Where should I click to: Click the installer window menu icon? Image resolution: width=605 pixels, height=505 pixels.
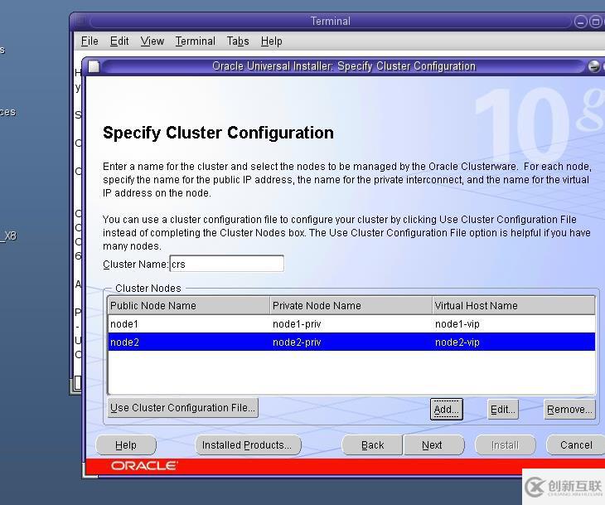click(x=94, y=66)
